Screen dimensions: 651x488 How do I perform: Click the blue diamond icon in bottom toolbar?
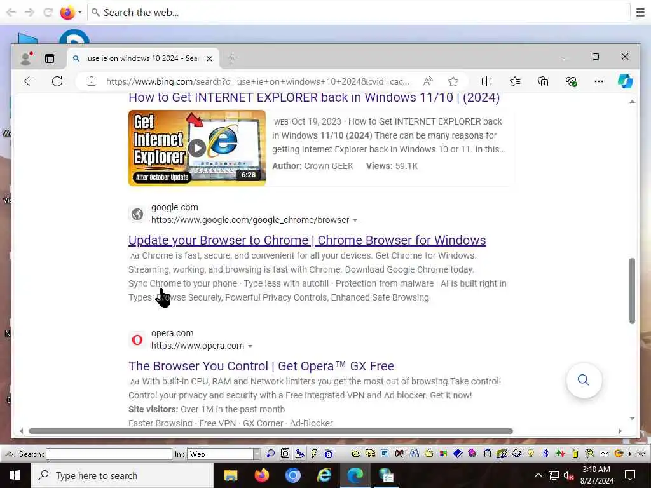pyautogui.click(x=458, y=454)
